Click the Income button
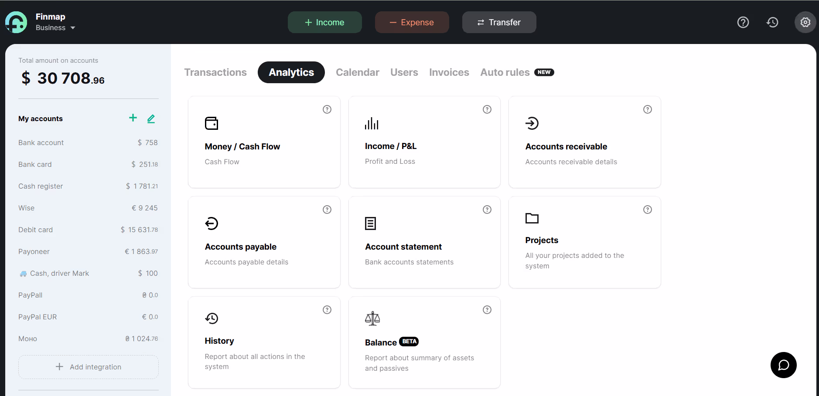Screen dimensions: 819x396 point(324,22)
